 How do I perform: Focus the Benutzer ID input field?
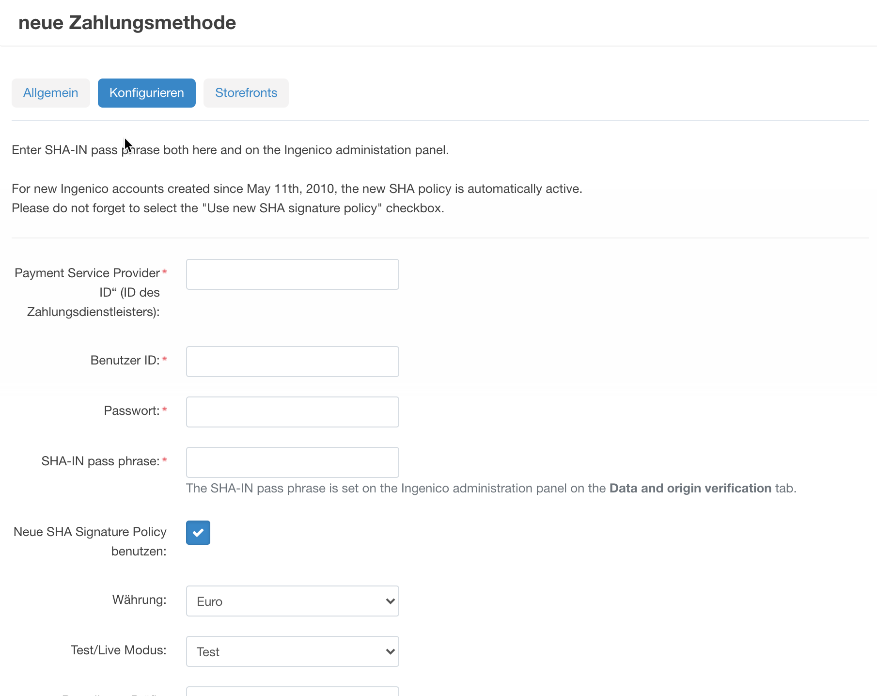coord(293,362)
